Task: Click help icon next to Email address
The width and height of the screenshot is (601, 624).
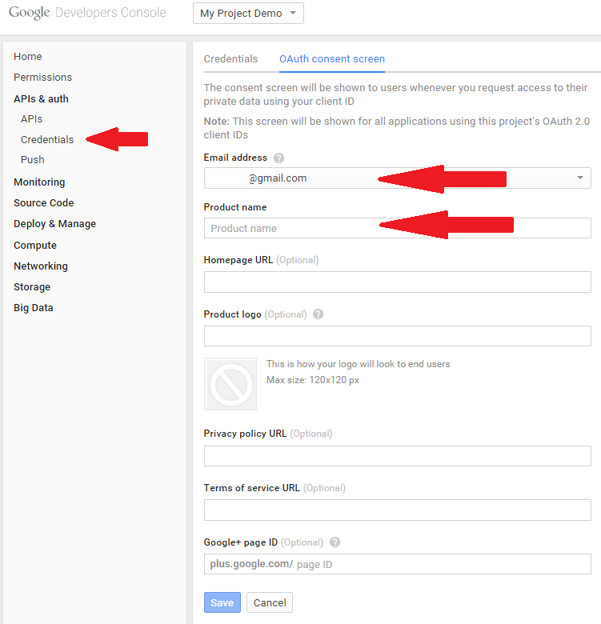Action: 278,158
